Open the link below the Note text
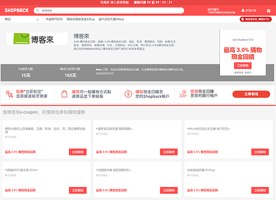 tap(105, 74)
